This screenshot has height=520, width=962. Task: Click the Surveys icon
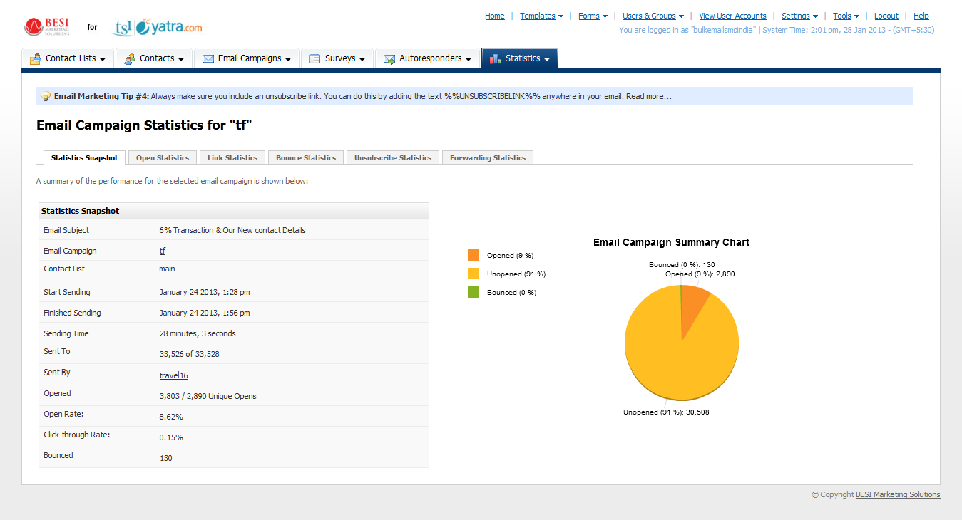(x=314, y=59)
